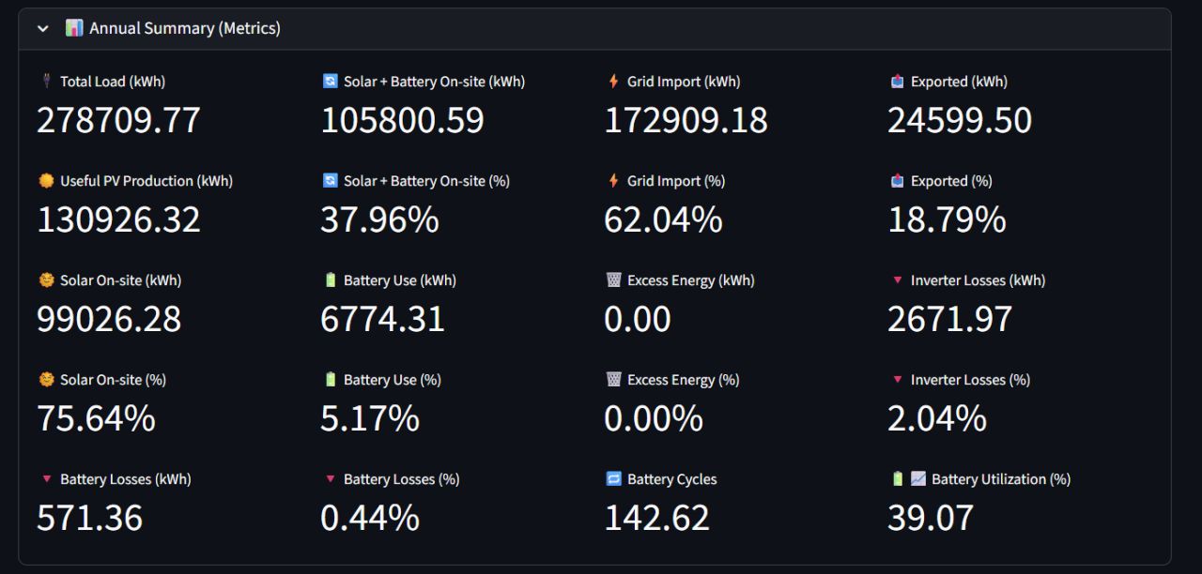Viewport: 1202px width, 574px height.
Task: Click the Solar On-site percentage 75.64%
Action: click(96, 419)
